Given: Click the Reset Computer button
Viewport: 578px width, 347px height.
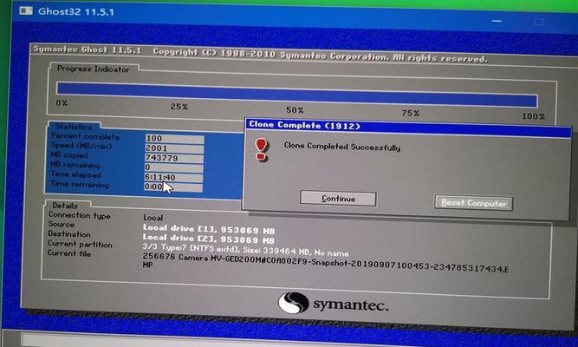Looking at the screenshot, I should pos(473,203).
